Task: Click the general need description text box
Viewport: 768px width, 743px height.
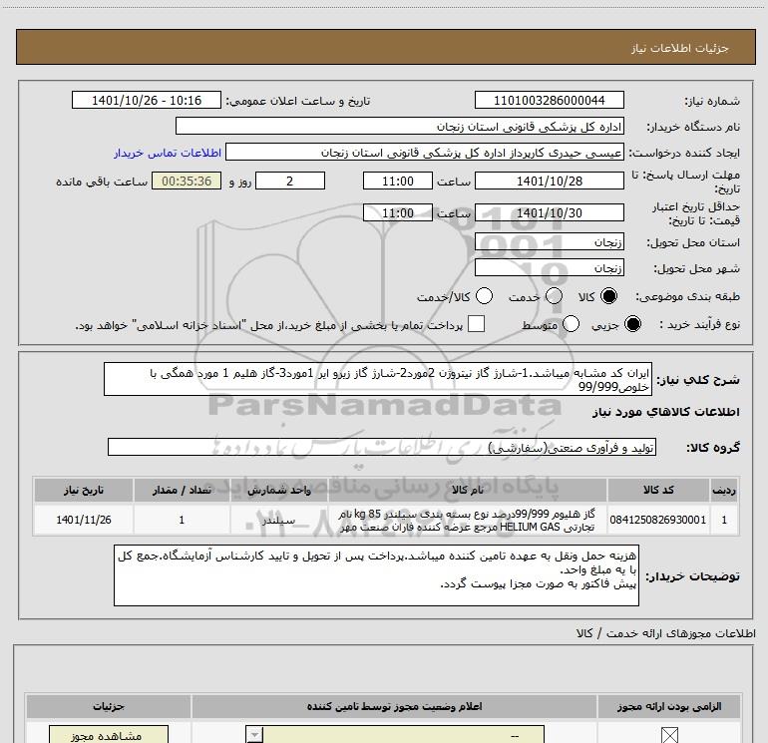Action: 378,379
